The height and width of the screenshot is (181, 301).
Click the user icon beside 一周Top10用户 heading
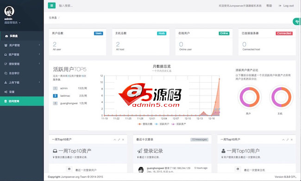point(223,151)
